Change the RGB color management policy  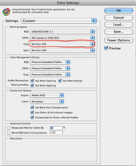click(50, 62)
